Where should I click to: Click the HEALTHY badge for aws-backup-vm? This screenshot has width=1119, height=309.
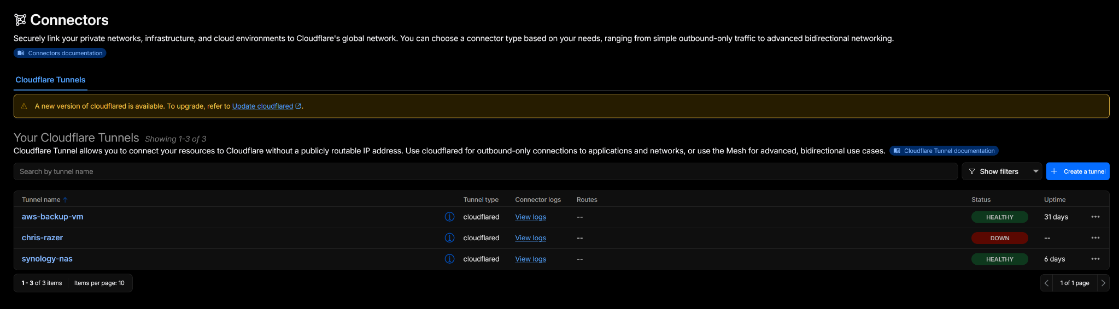(x=999, y=217)
